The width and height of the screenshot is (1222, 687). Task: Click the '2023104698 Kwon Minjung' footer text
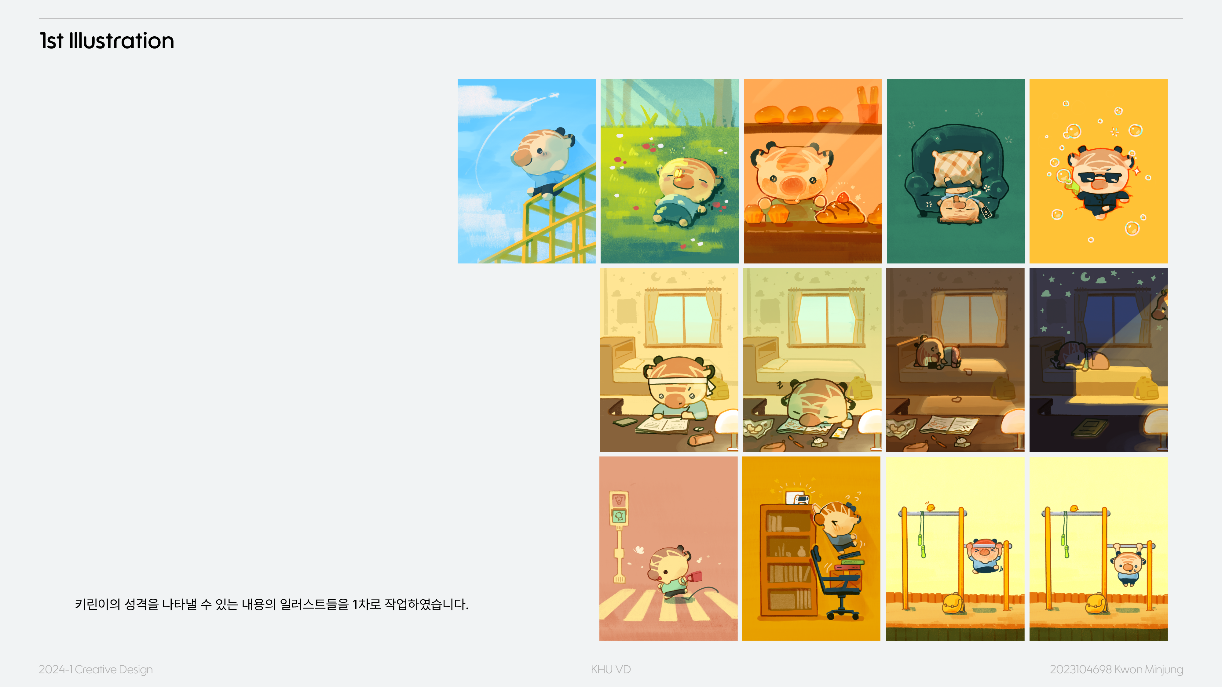pos(1116,670)
